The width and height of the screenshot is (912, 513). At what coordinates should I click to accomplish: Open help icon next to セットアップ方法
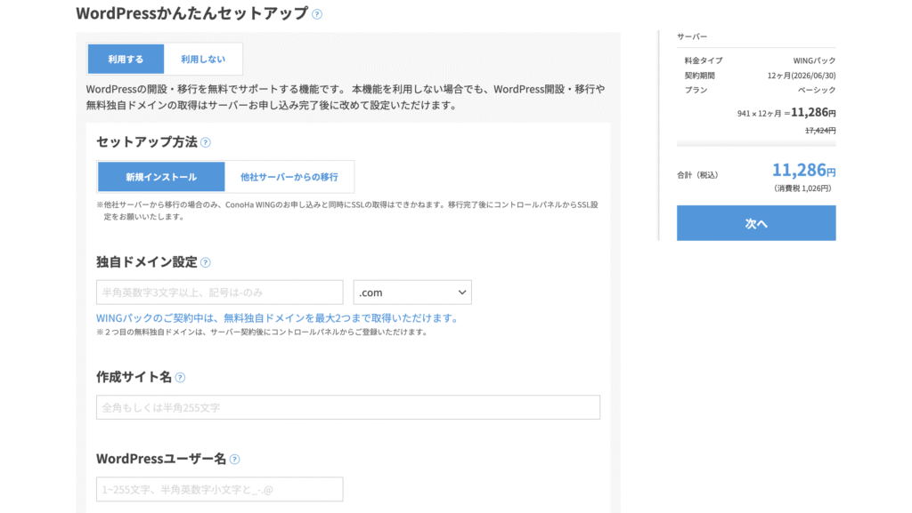pos(206,142)
